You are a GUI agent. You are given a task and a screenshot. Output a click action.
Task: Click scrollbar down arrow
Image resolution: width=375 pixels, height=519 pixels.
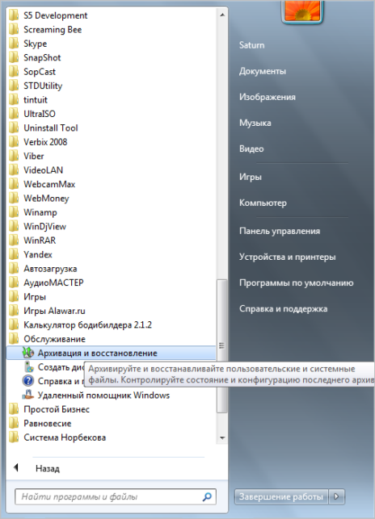221,437
